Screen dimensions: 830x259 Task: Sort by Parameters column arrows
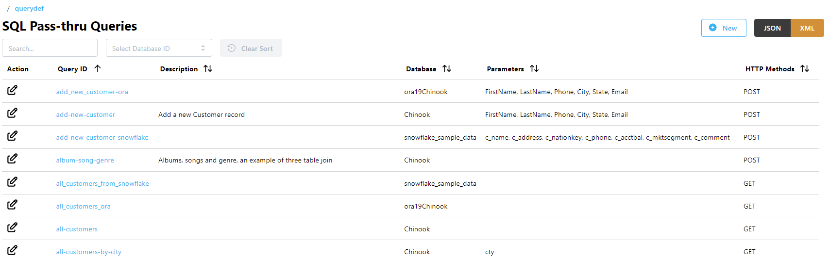pos(534,69)
